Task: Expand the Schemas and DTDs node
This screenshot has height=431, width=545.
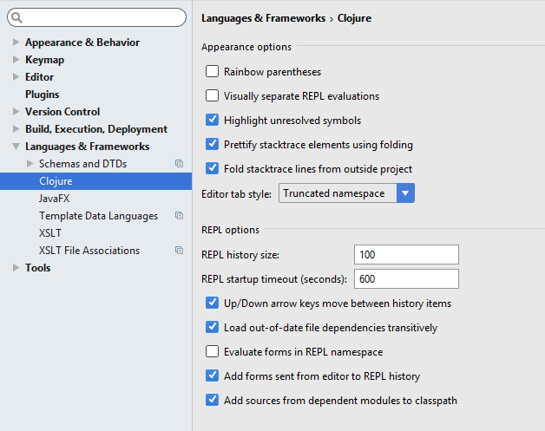Action: [x=30, y=164]
